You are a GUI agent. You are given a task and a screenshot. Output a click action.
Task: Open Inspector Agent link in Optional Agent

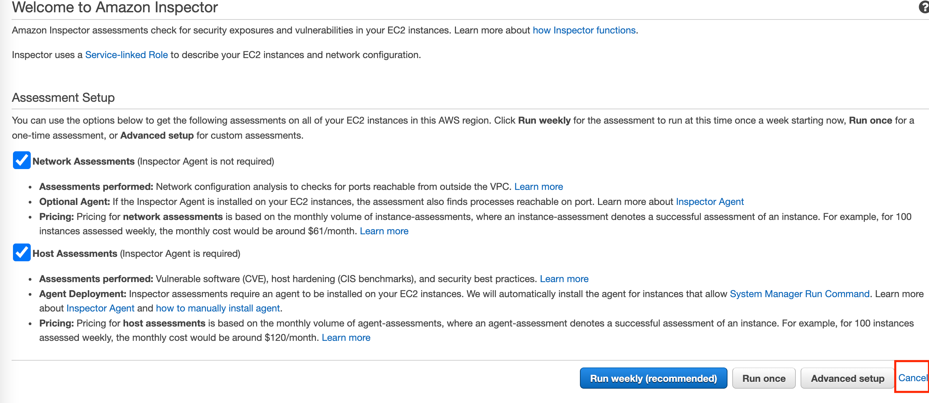(709, 201)
